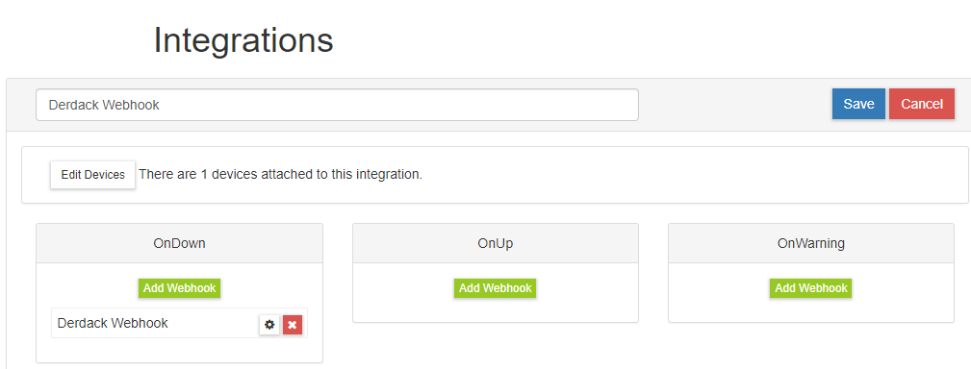Click the Integrations page heading

pyautogui.click(x=243, y=40)
